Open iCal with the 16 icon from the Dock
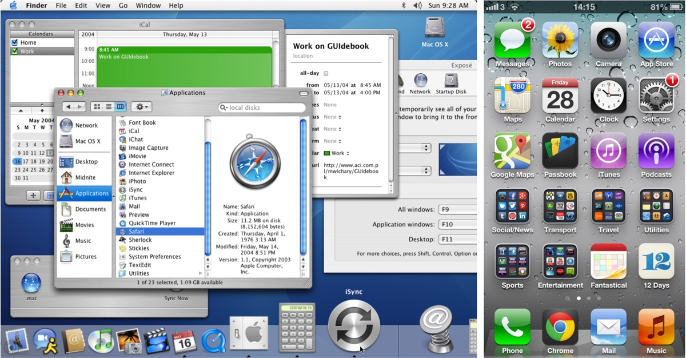The width and height of the screenshot is (686, 358). 184,341
